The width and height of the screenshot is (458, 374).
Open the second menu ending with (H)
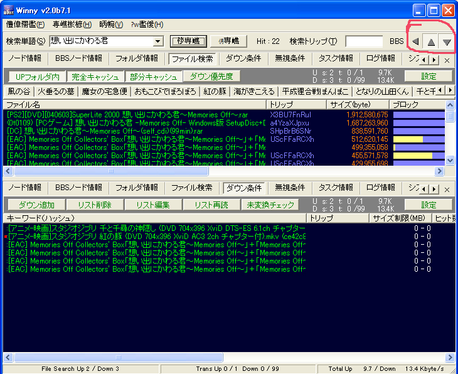pos(72,24)
